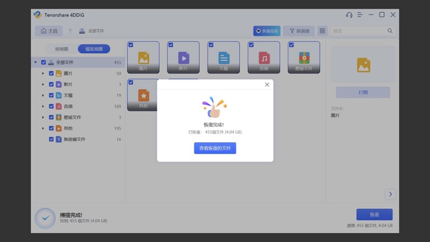Open the 圖片 folder thumbnail card

pos(144,58)
